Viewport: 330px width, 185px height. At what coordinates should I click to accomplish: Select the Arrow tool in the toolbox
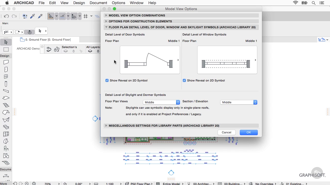(6, 42)
